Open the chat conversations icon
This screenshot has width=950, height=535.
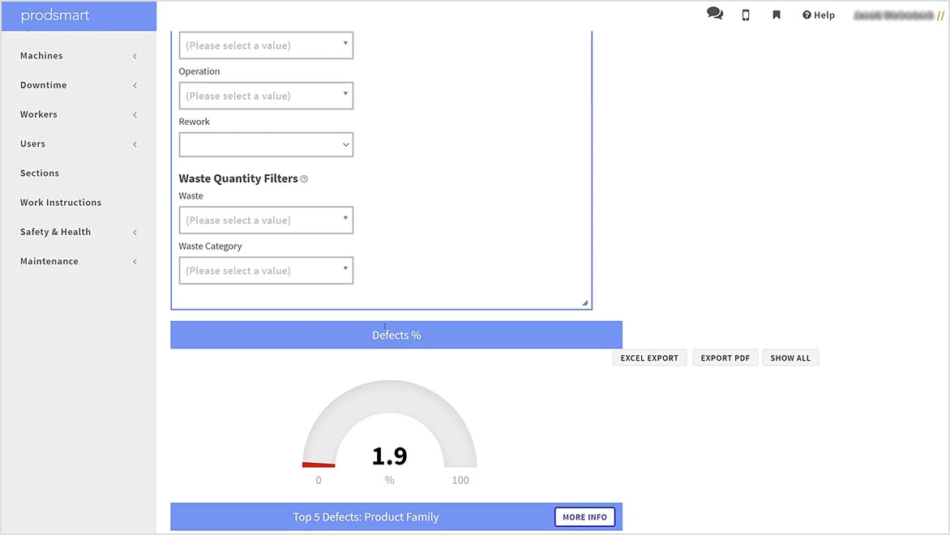click(714, 14)
